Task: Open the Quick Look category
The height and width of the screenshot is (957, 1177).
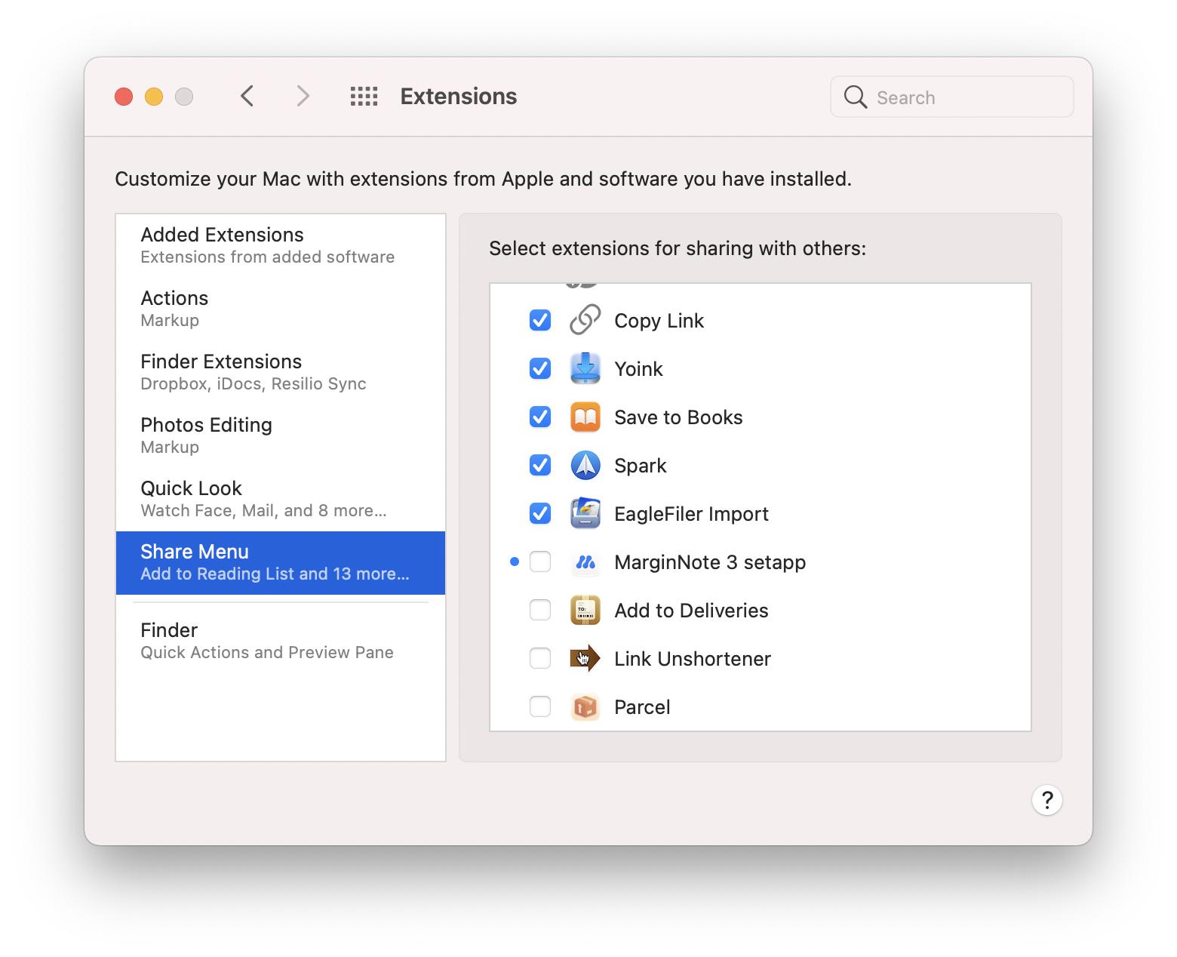Action: [x=281, y=499]
